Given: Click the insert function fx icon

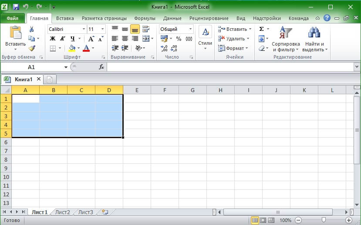Looking at the screenshot, I should pyautogui.click(x=101, y=67).
